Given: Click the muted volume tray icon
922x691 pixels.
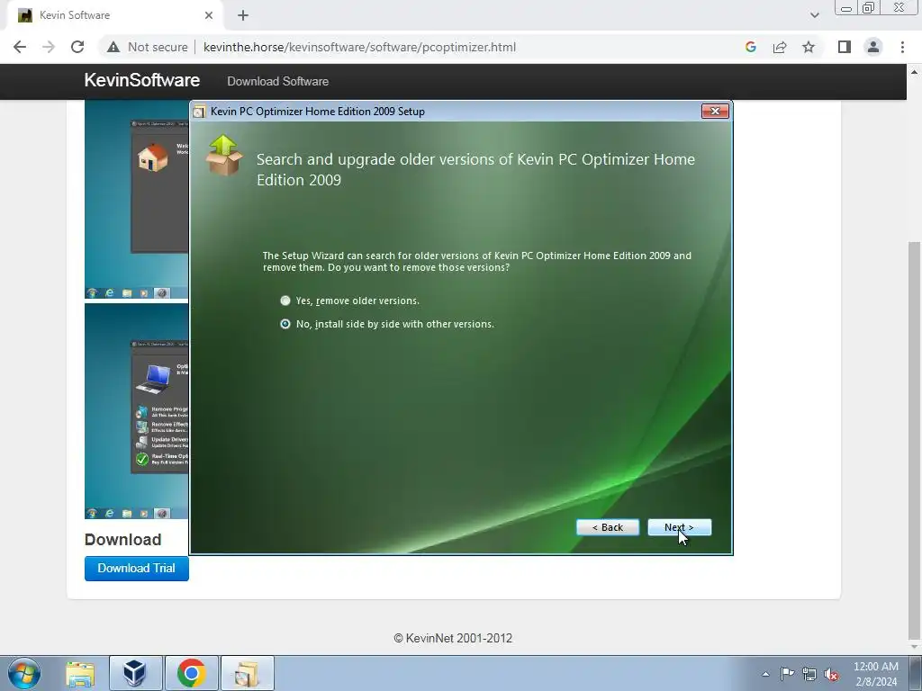Looking at the screenshot, I should [831, 674].
